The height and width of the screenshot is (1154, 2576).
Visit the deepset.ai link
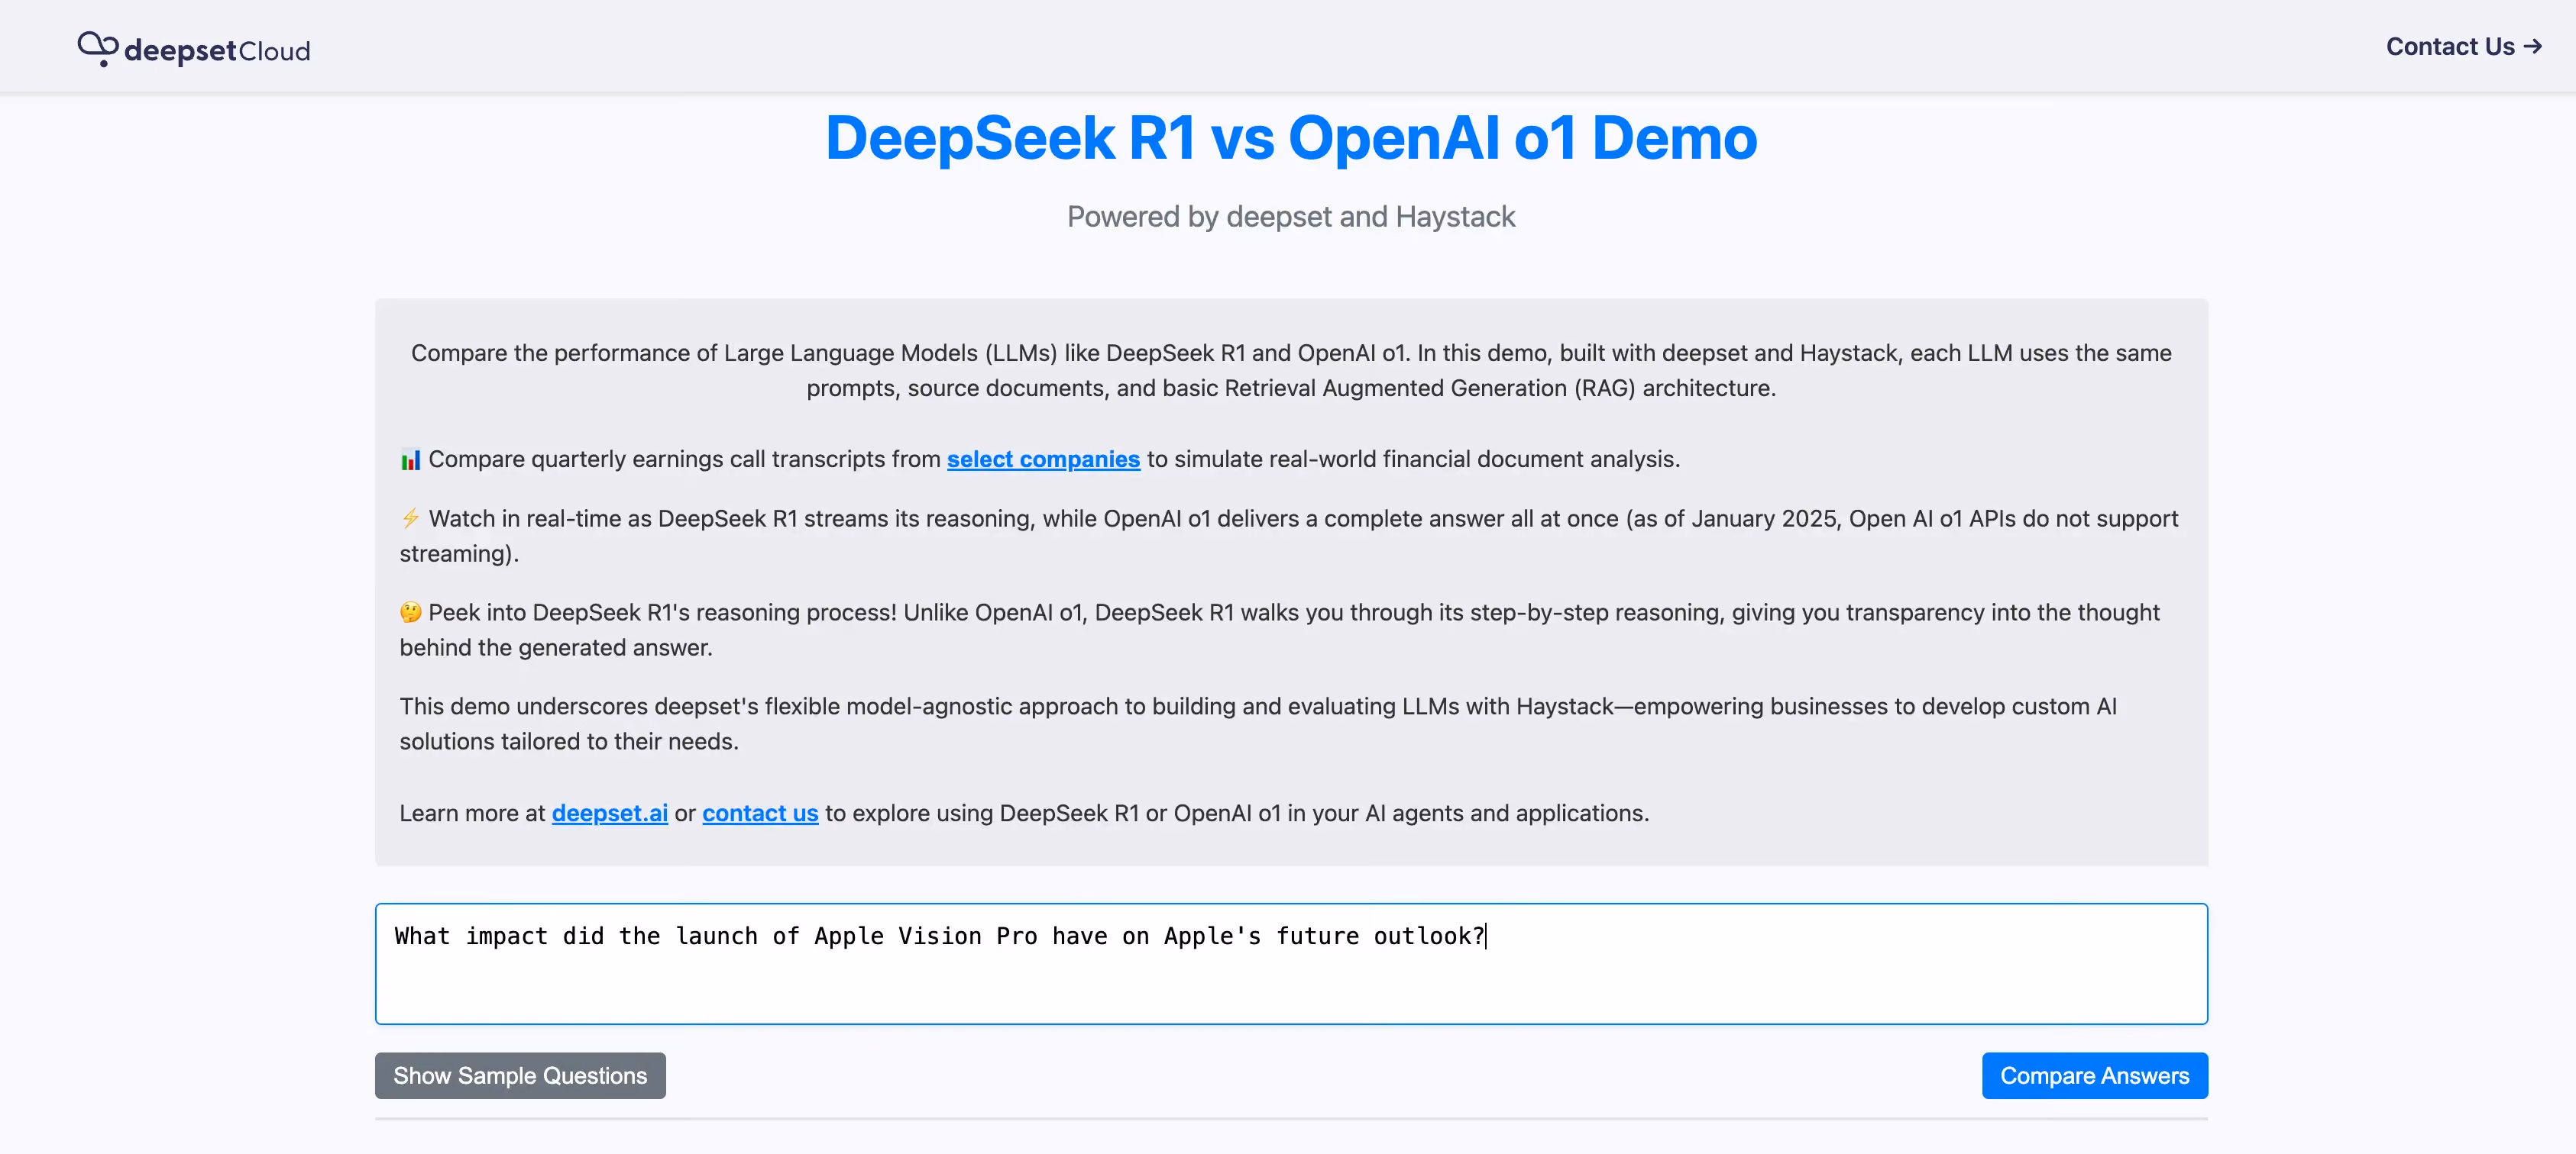click(609, 814)
